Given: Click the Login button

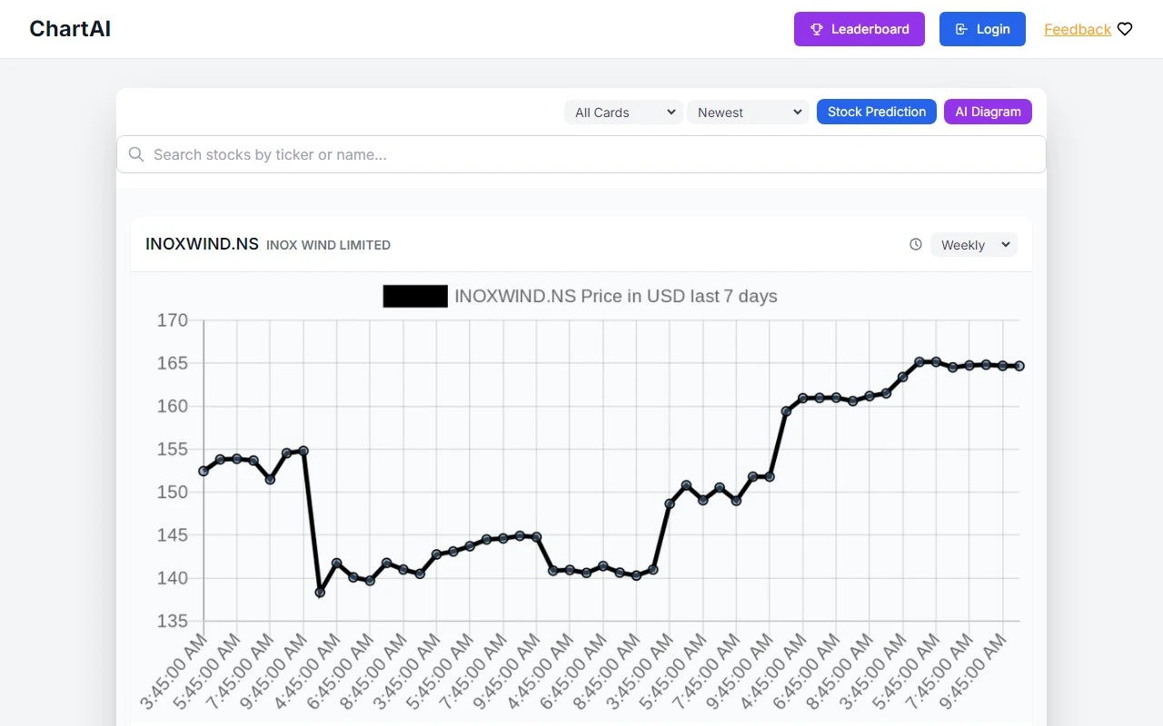Looking at the screenshot, I should 982,29.
